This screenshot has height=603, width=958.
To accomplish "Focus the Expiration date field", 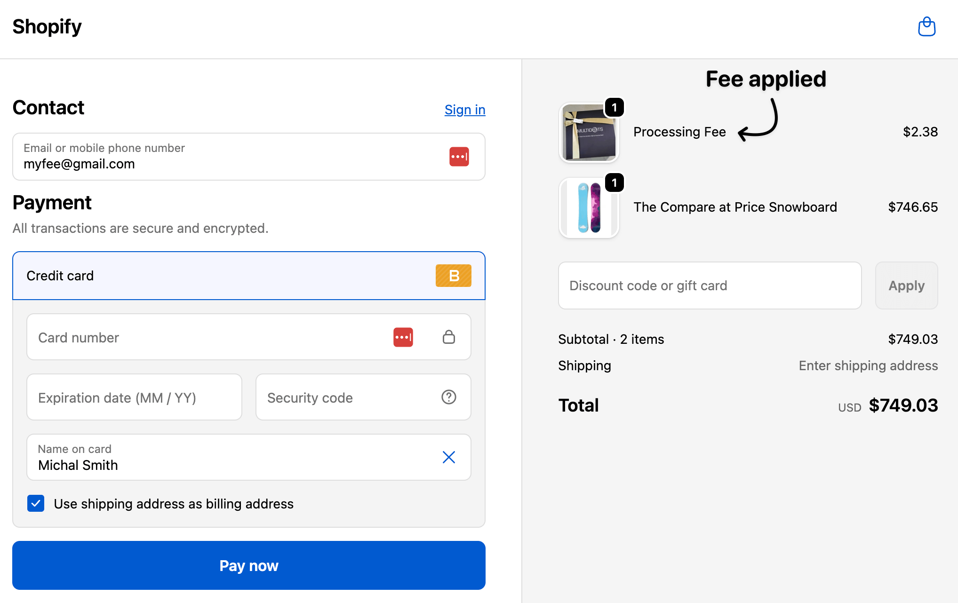I will tap(134, 397).
